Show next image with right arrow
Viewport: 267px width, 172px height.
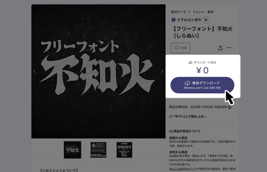[162, 71]
